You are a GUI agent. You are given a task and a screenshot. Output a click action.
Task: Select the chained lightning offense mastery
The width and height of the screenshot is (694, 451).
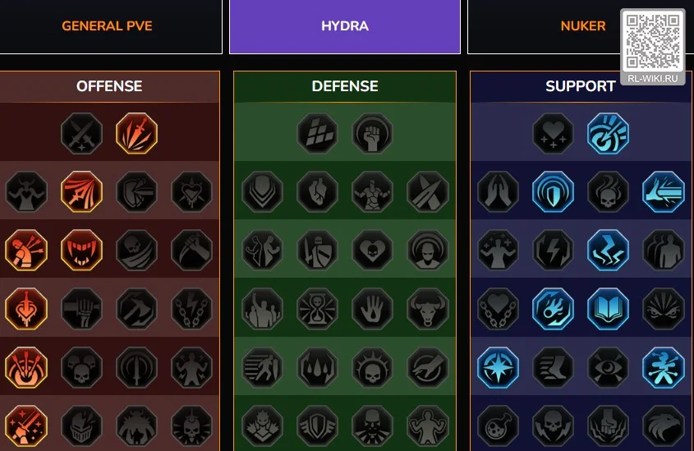click(191, 309)
